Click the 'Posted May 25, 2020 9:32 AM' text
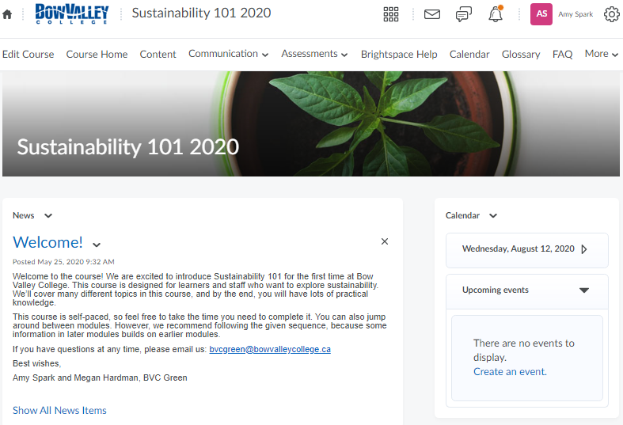The width and height of the screenshot is (623, 425). pyautogui.click(x=63, y=262)
